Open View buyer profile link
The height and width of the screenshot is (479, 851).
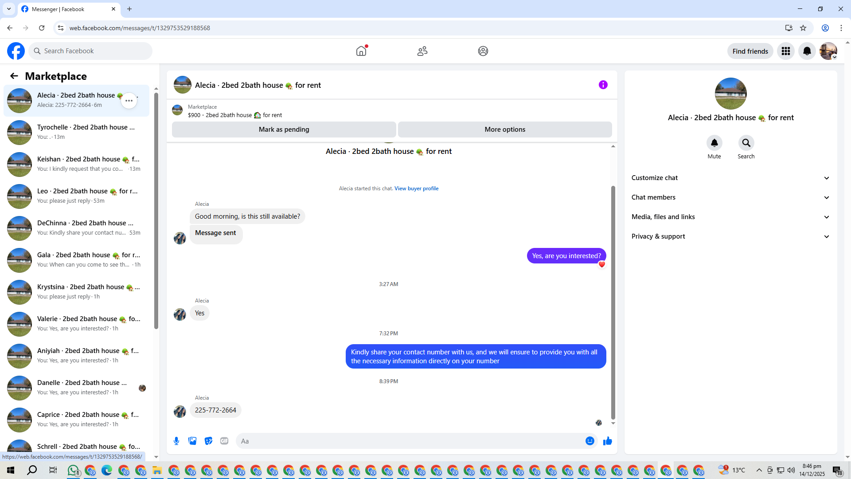click(x=416, y=188)
